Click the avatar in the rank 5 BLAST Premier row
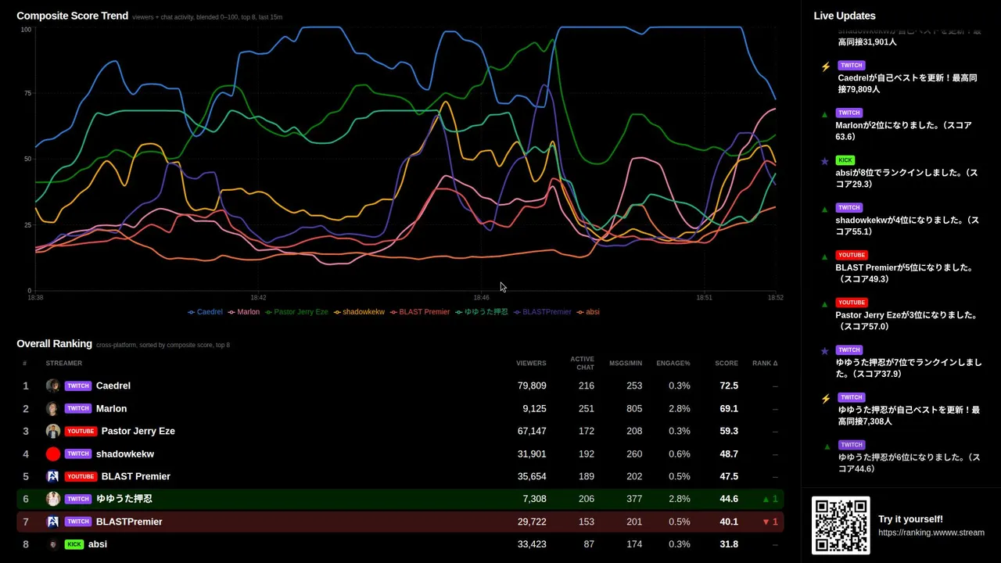This screenshot has width=1001, height=563. tap(52, 476)
